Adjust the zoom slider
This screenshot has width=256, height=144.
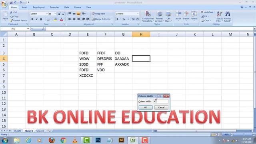point(244,134)
